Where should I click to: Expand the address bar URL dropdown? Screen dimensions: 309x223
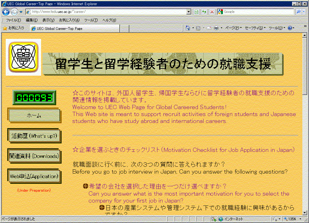tap(189, 12)
